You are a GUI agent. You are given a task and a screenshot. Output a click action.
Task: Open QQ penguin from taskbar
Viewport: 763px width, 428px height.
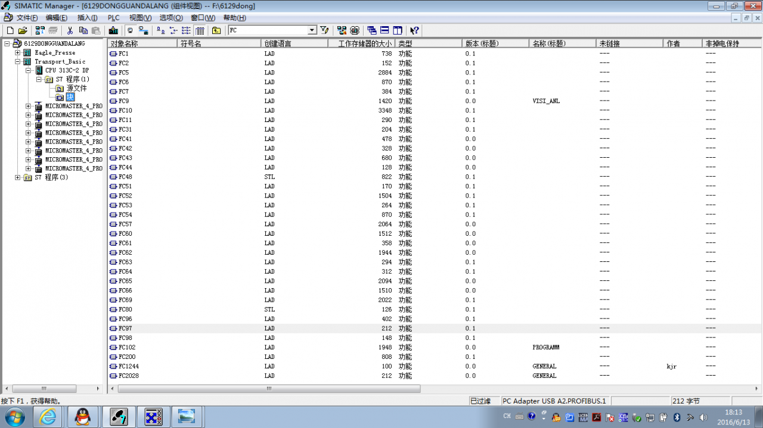(83, 417)
